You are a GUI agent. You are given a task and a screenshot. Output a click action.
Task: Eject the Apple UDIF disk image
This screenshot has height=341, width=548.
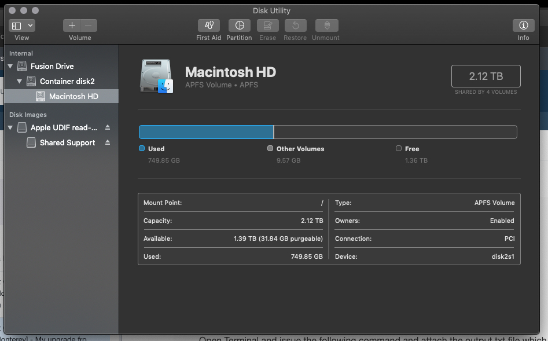(108, 127)
